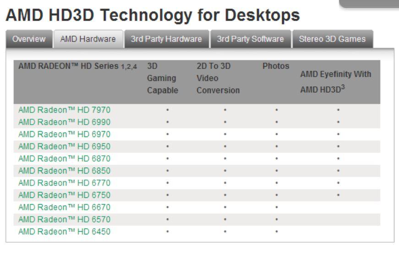
Task: Open the AMD Radeon HD 6770 link
Action: coord(65,183)
